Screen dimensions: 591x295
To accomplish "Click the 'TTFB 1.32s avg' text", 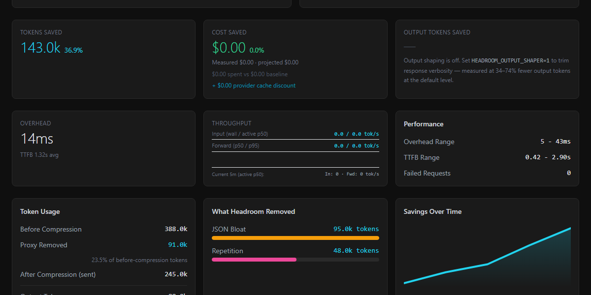I will 39,155.
